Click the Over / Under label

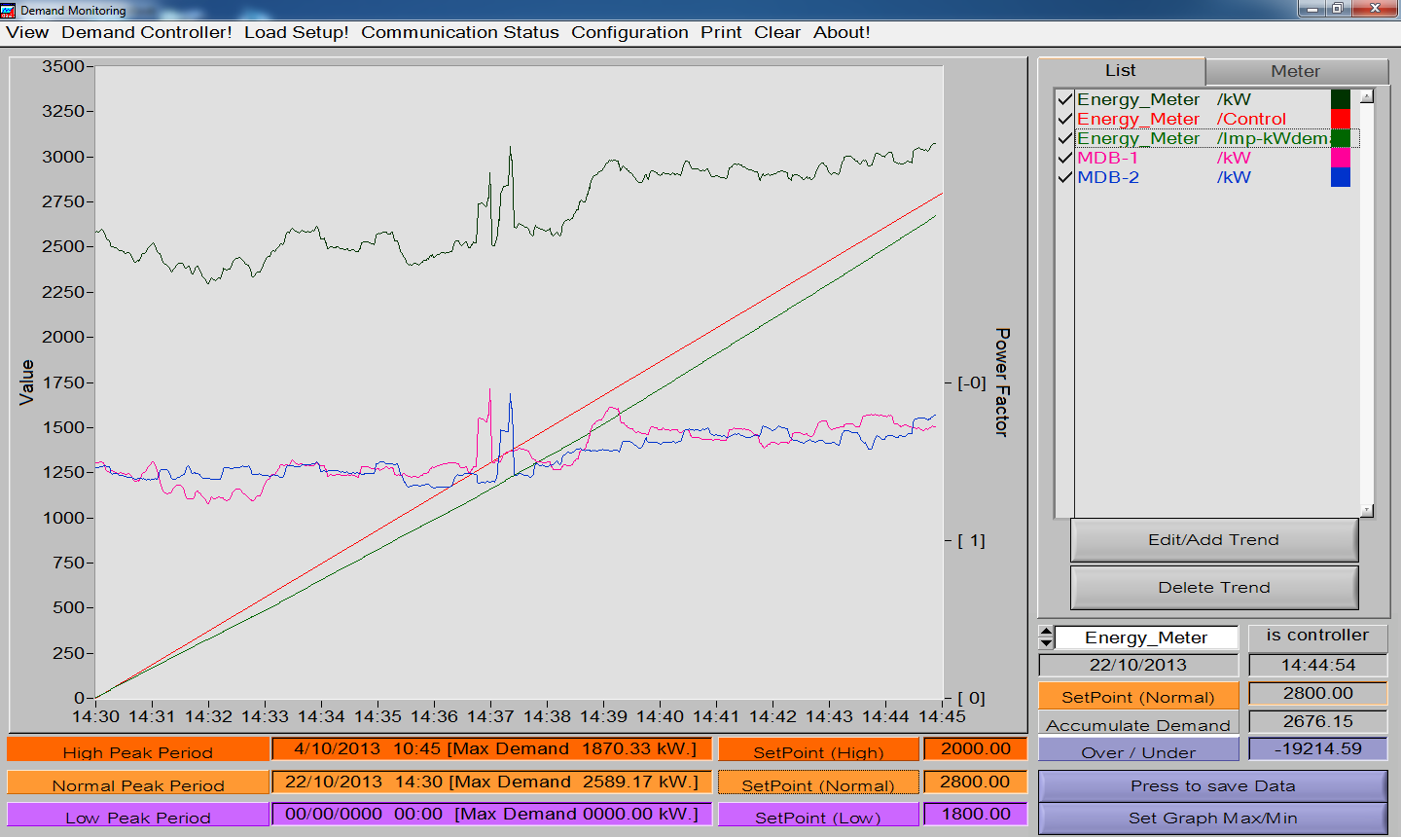pos(1138,751)
